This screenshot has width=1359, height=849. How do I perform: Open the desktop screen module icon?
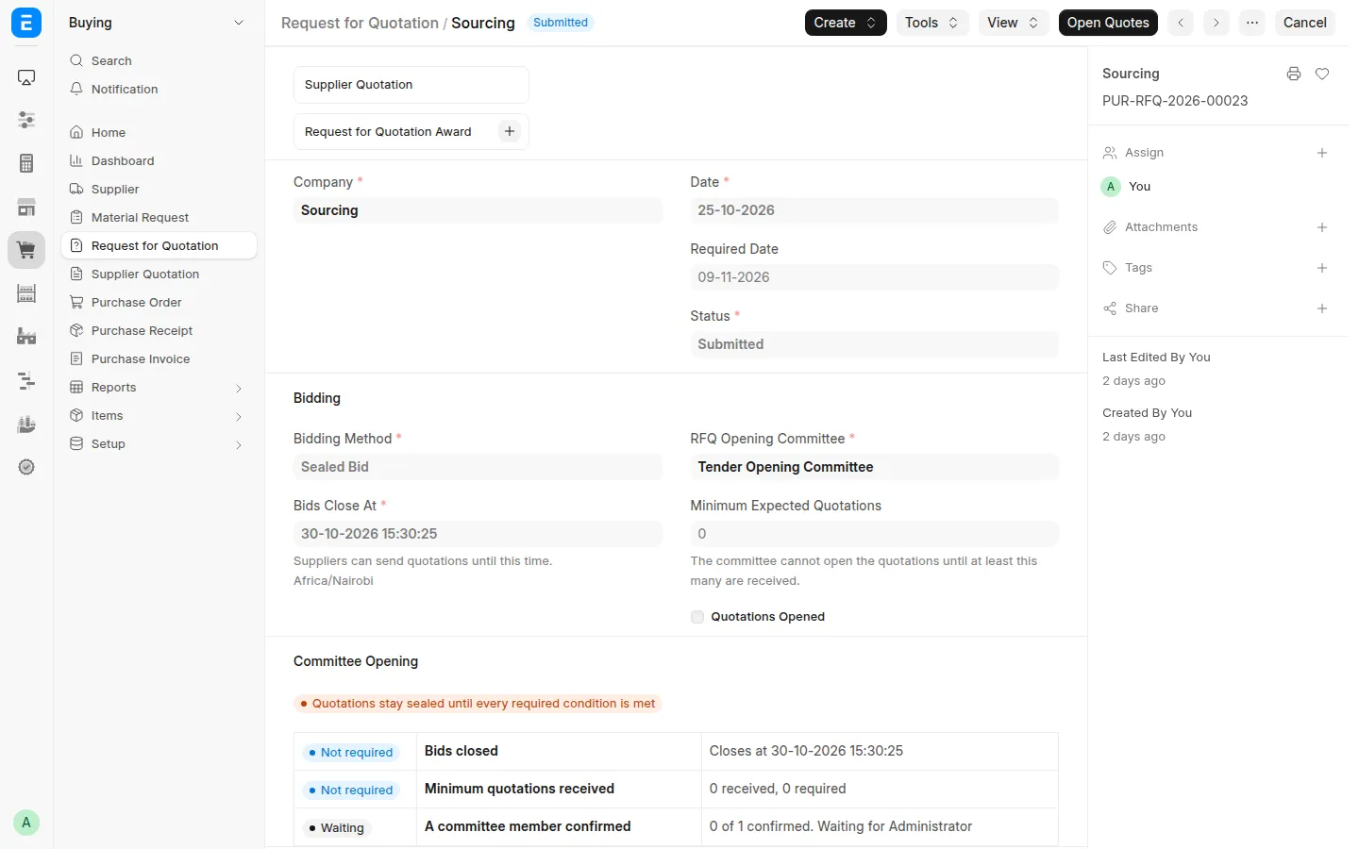pyautogui.click(x=26, y=77)
